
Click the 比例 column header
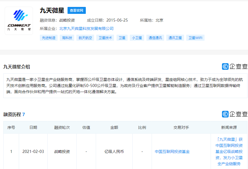point(142,127)
